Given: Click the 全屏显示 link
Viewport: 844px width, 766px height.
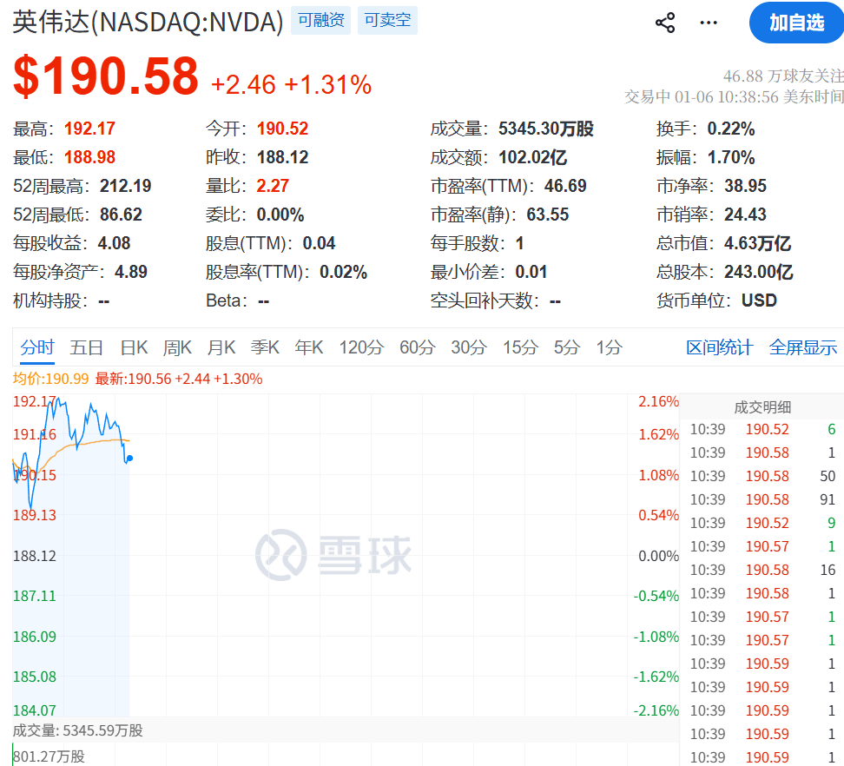Looking at the screenshot, I should 803,347.
